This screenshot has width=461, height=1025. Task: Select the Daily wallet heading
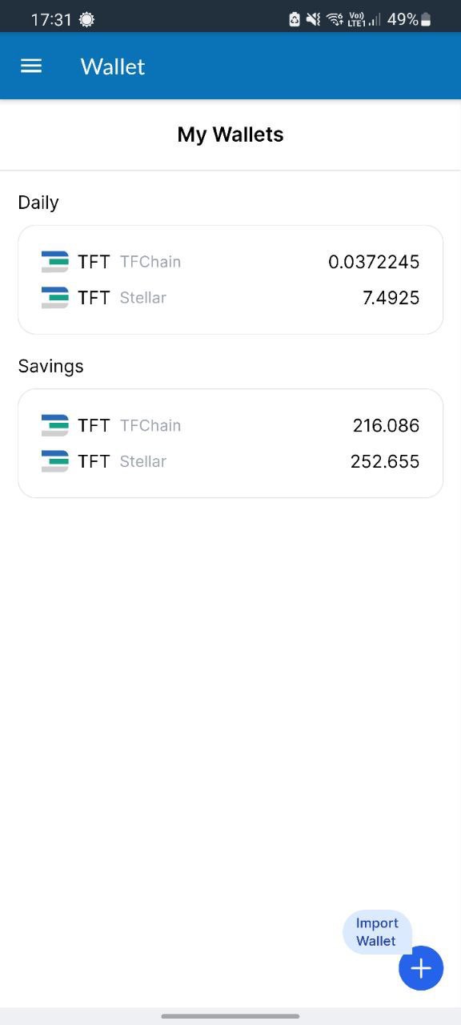click(38, 203)
